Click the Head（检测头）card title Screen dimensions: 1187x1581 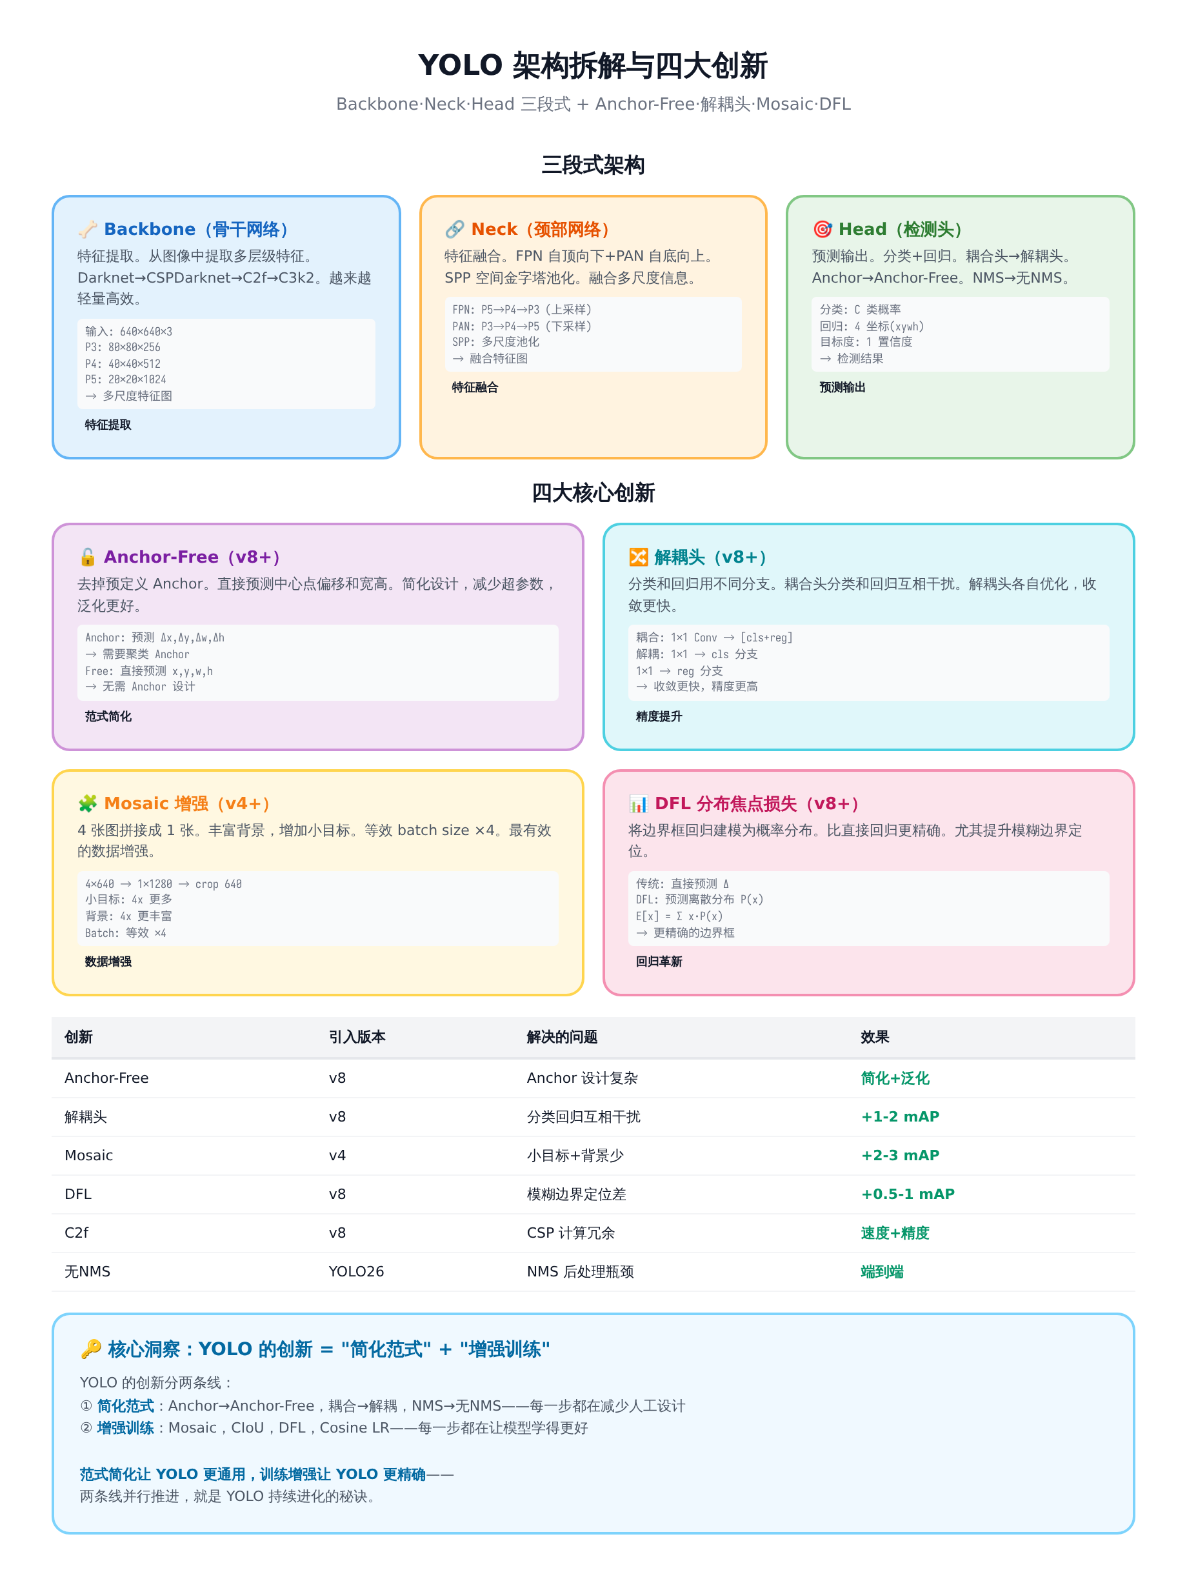pos(901,230)
